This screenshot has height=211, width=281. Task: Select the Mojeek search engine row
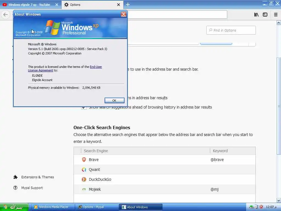pos(165,189)
